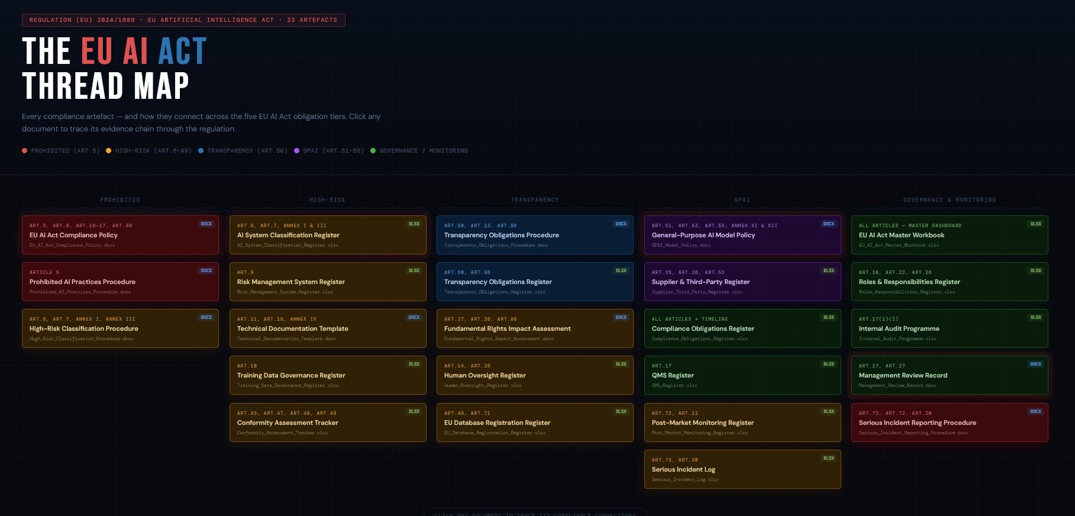Click green Governance / Monitoring legend dot
This screenshot has width=1075, height=516.
click(373, 151)
